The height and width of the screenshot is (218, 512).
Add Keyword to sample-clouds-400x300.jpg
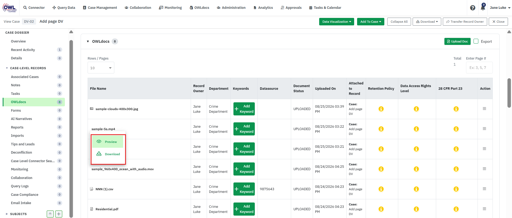click(x=244, y=109)
